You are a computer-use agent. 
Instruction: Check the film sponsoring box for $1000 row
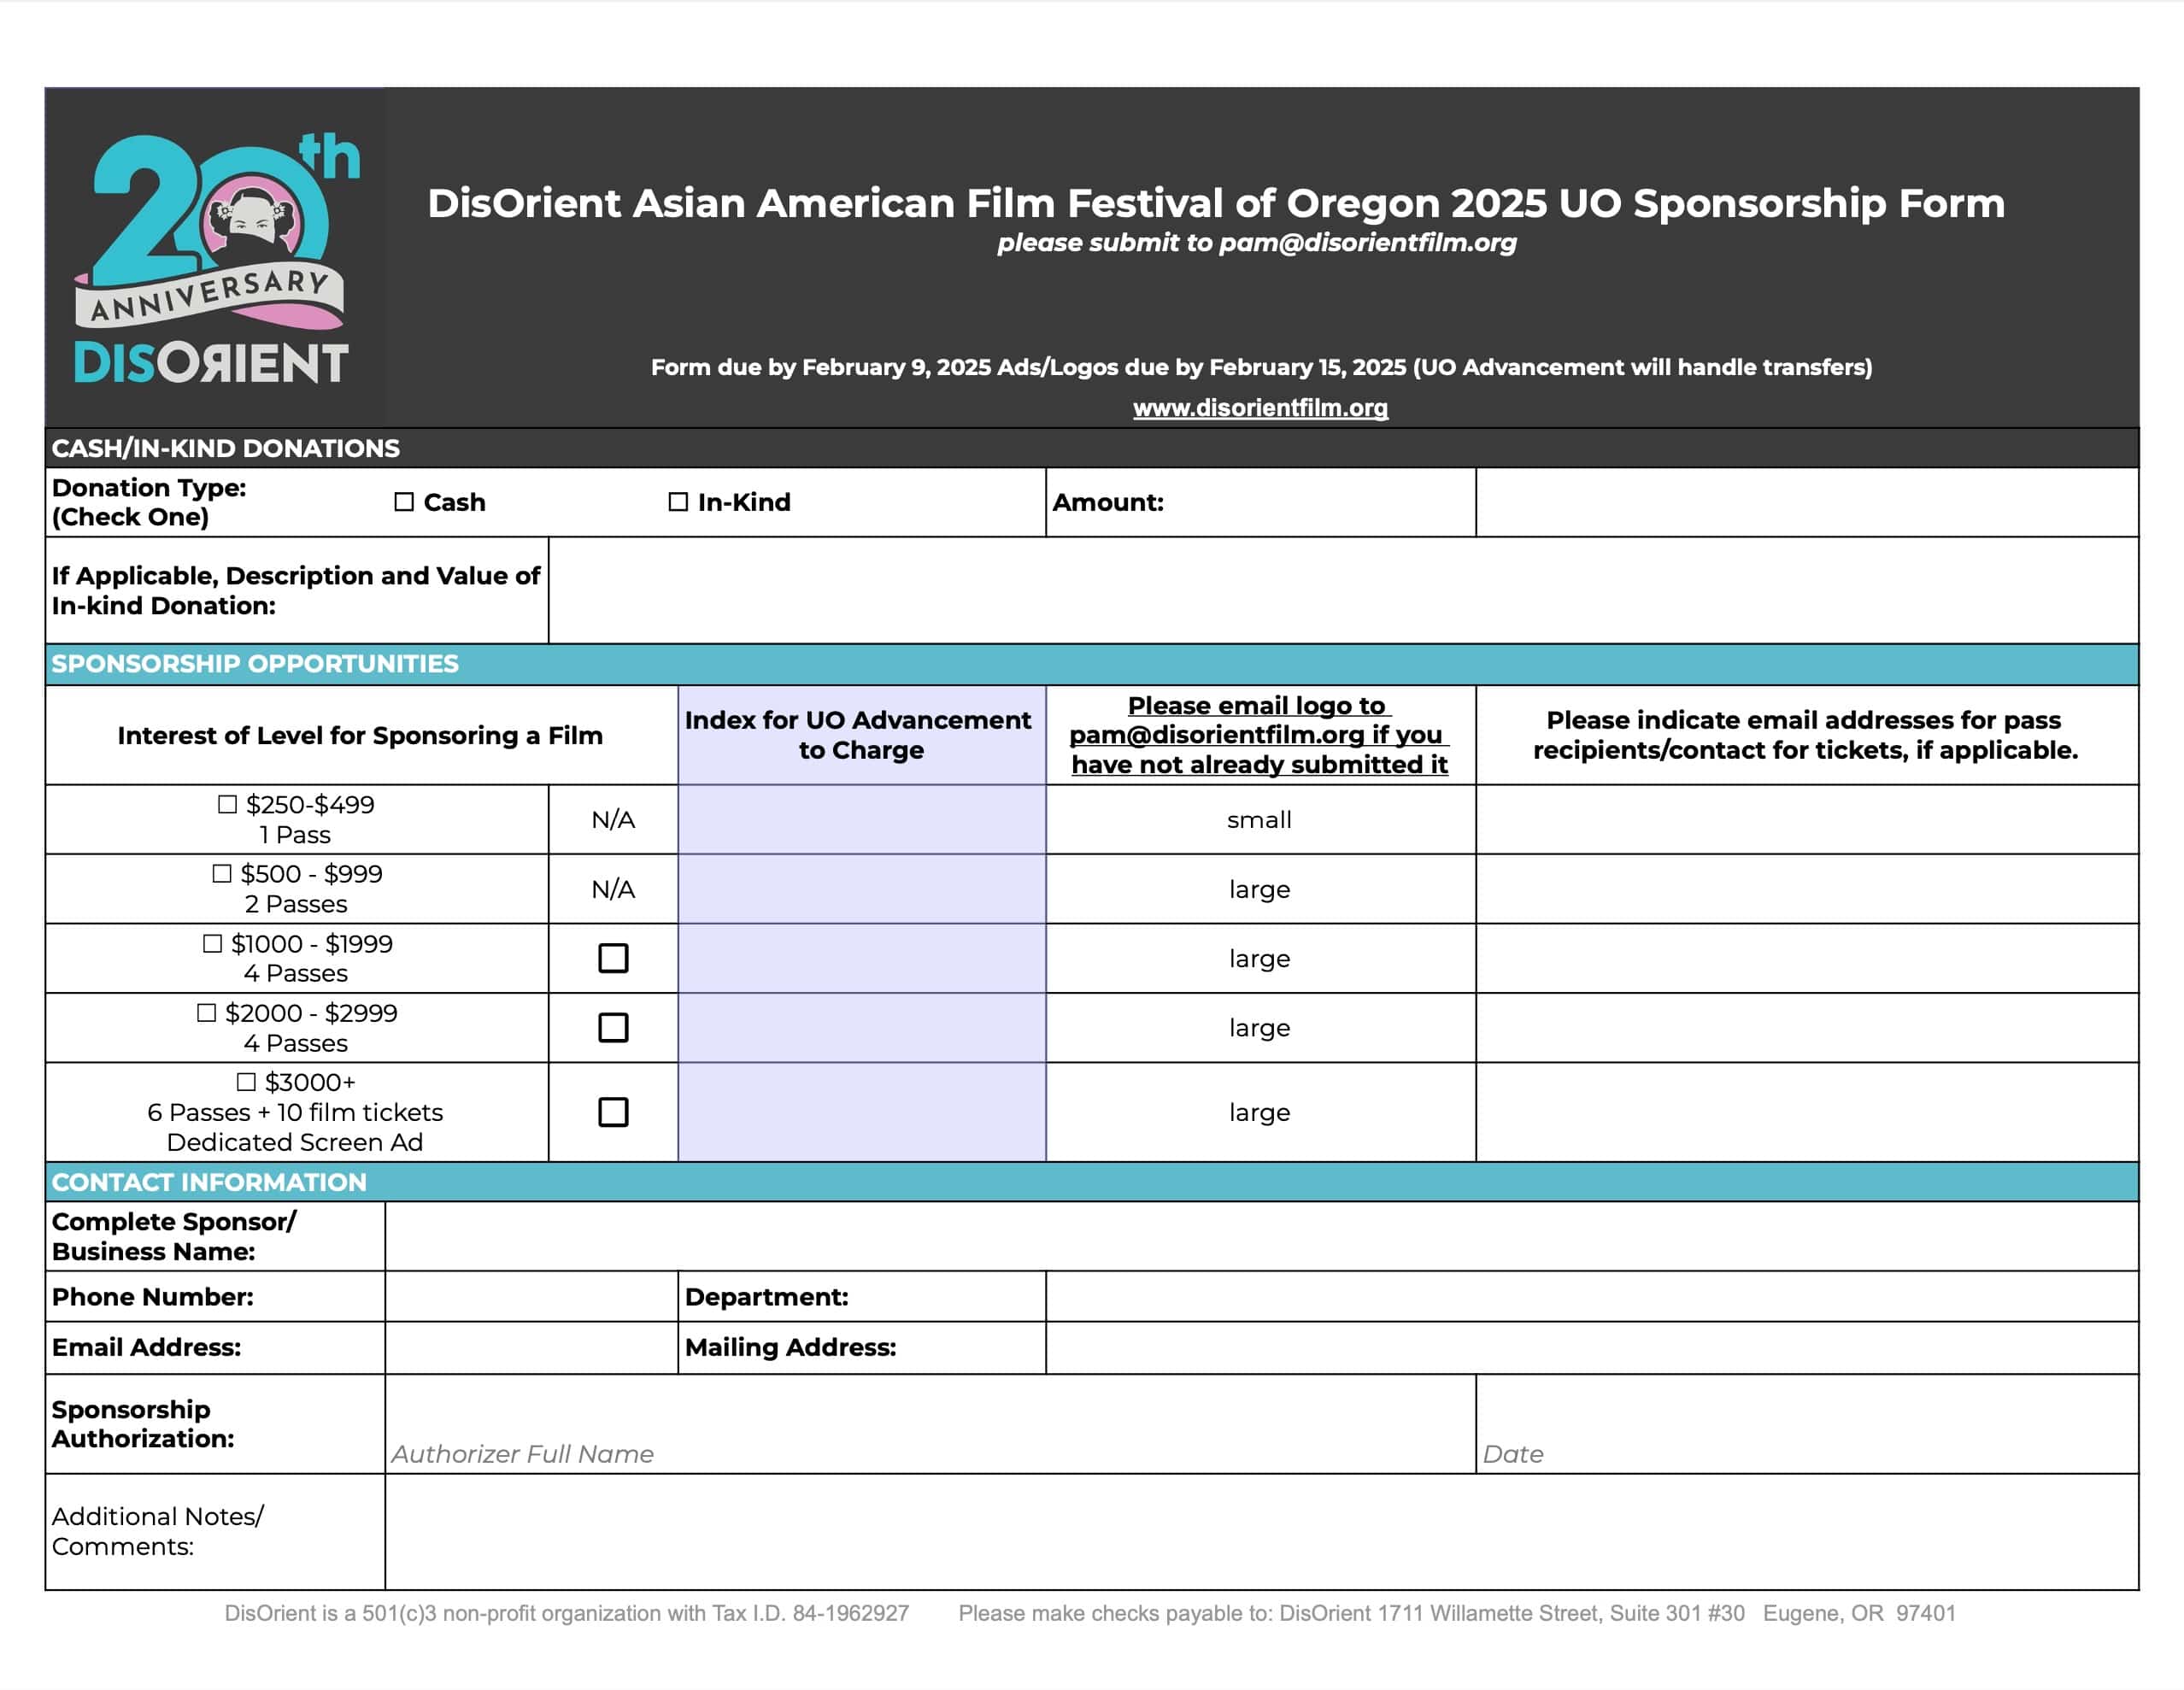(613, 958)
